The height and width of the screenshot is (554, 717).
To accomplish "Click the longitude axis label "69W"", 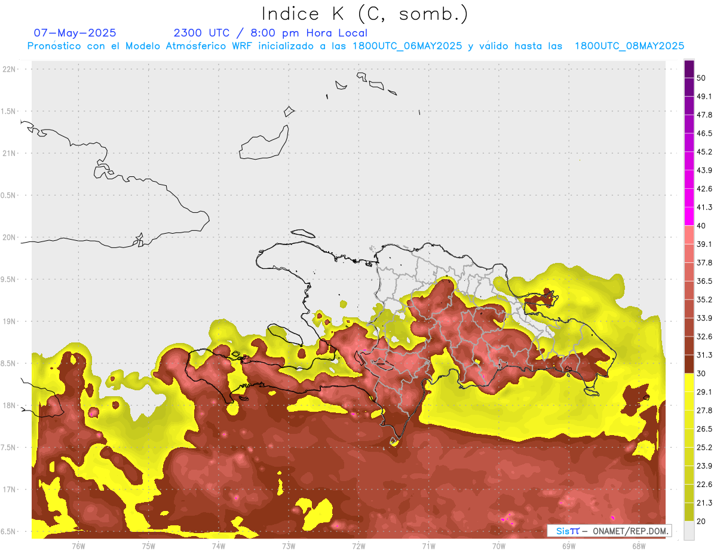I will (568, 546).
